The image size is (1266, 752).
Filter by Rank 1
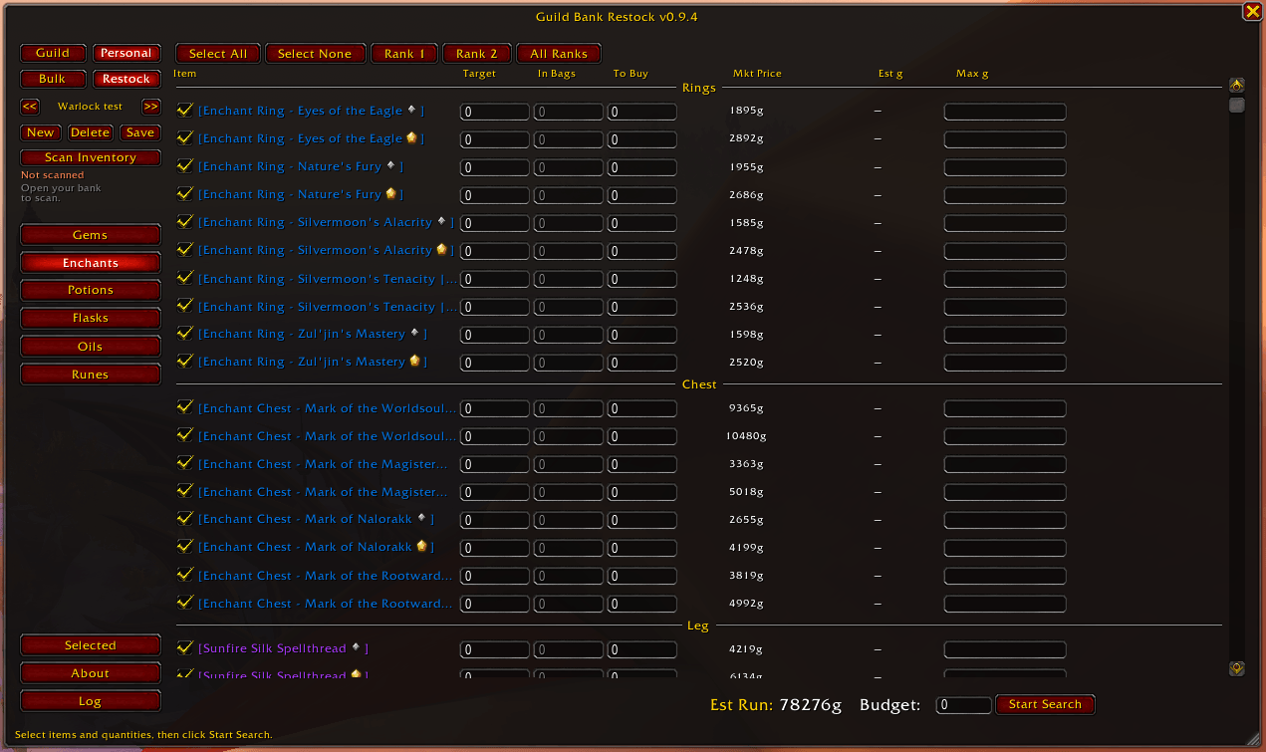[x=405, y=54]
